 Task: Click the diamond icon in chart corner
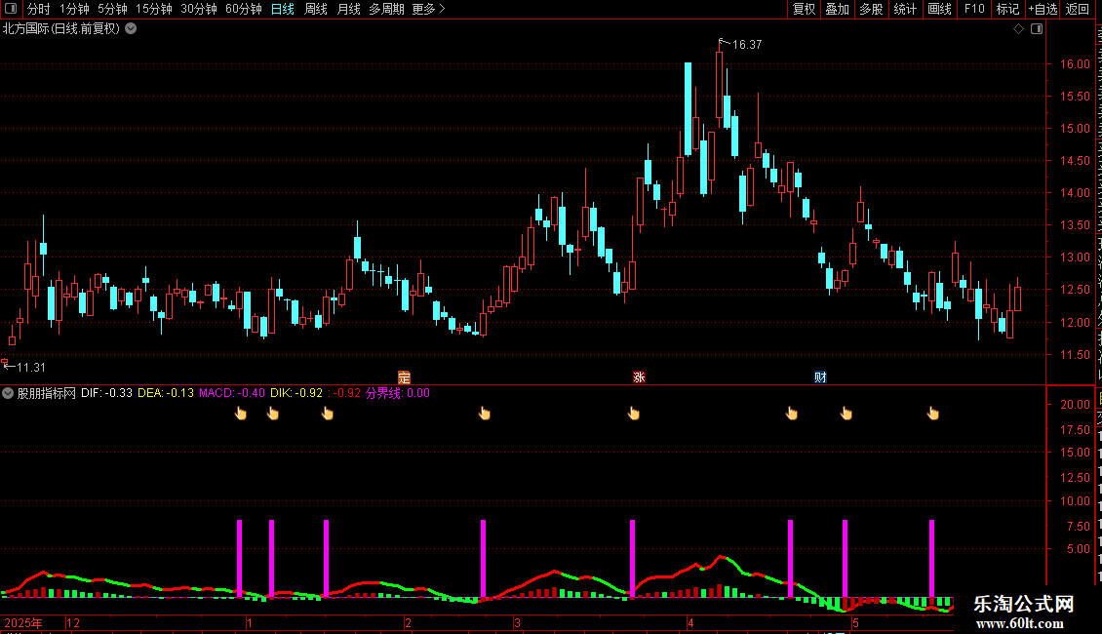coord(1018,29)
